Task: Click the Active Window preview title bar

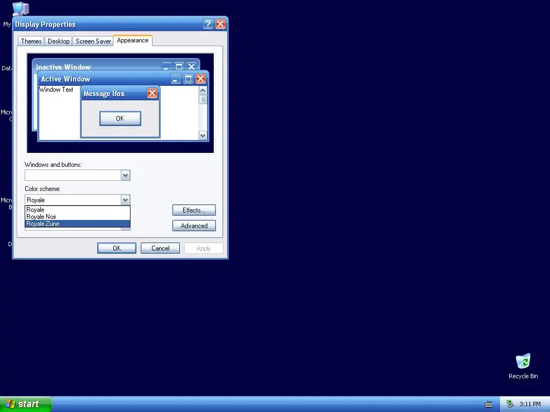Action: (123, 79)
